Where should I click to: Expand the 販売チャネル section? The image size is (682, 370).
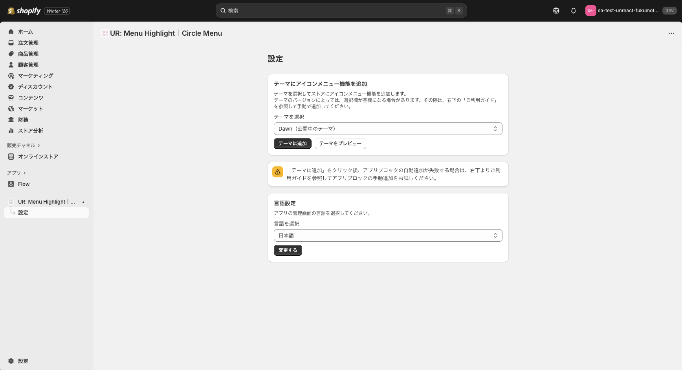23,146
